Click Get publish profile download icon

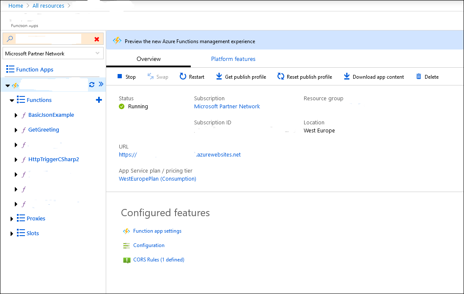[219, 76]
